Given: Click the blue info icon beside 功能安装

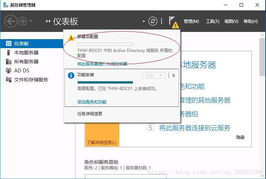Looking at the screenshot, I should tap(71, 75).
